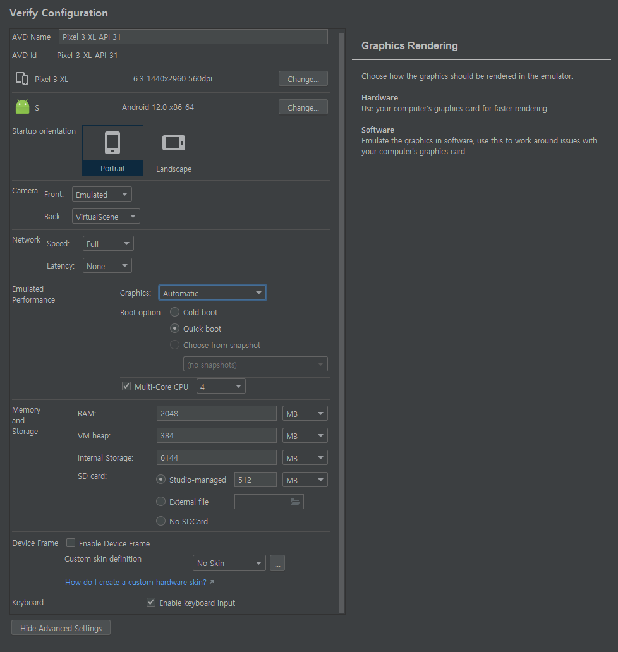Click the AVD Name text field
The height and width of the screenshot is (652, 618).
point(193,37)
